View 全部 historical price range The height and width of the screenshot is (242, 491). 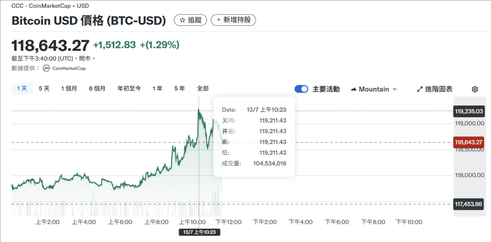pyautogui.click(x=203, y=89)
